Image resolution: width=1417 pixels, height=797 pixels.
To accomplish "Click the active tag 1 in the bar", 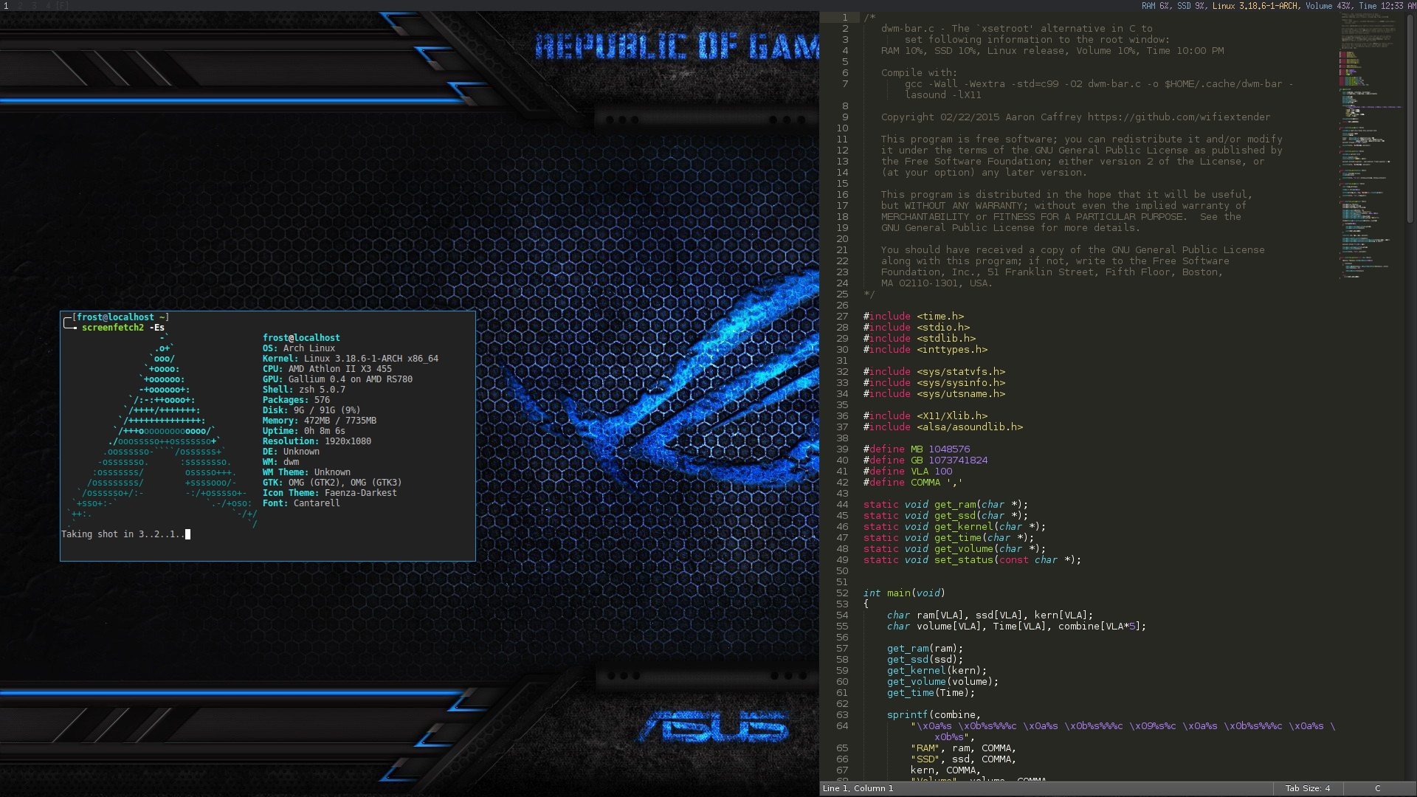I will [x=6, y=5].
